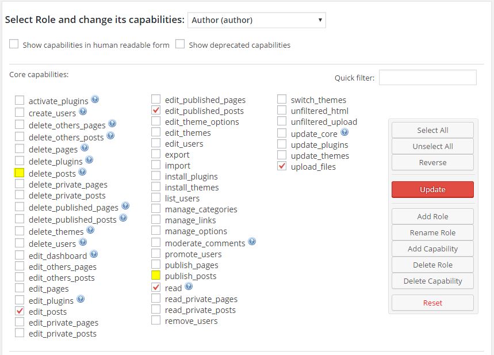Enable human readable capabilities form

click(14, 44)
